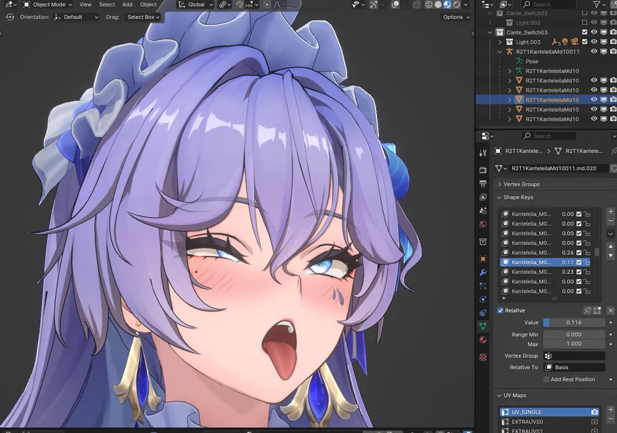This screenshot has width=617, height=433.
Task: Open the World properties tab
Action: [483, 224]
